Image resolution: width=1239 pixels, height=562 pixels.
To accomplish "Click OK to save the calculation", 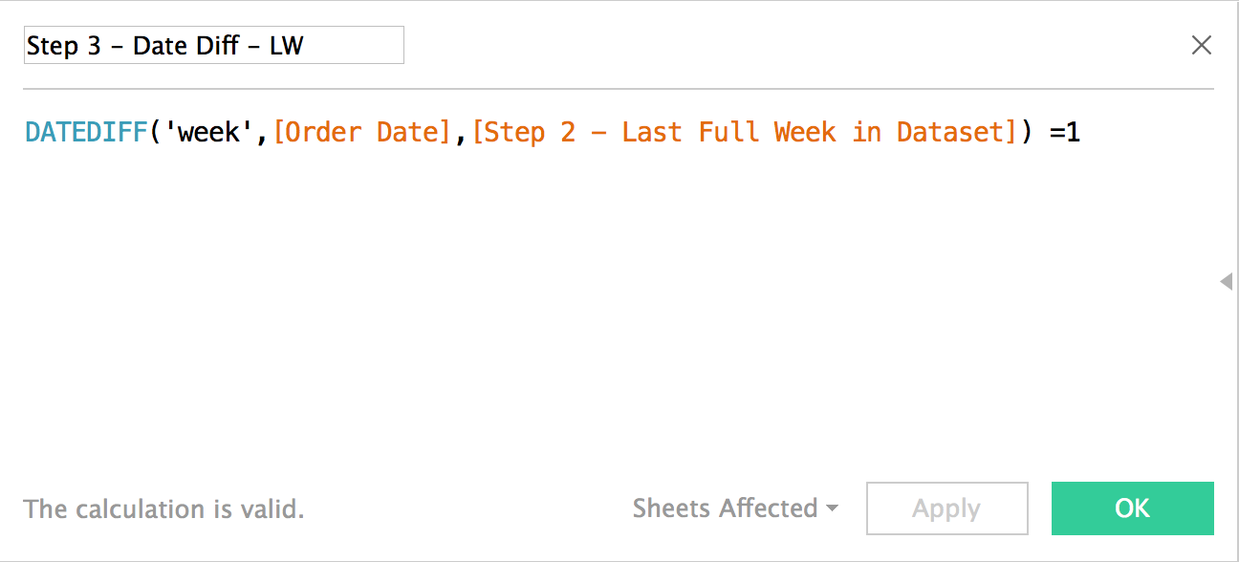I will coord(1132,508).
